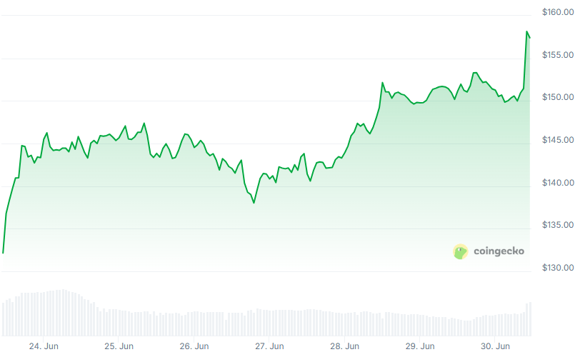Select the 29. Jun date label
This screenshot has width=580, height=357.
click(x=420, y=346)
